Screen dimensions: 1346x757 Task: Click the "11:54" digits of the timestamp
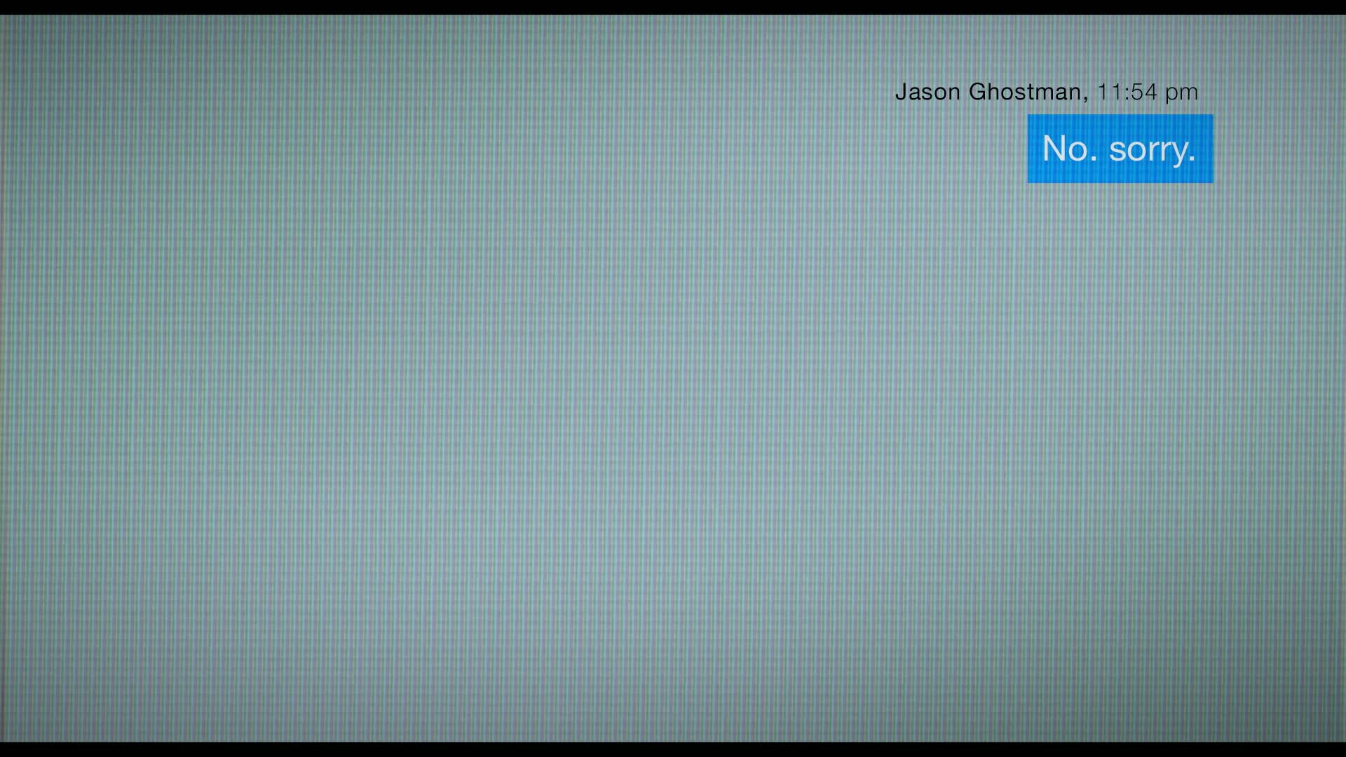click(x=1127, y=92)
